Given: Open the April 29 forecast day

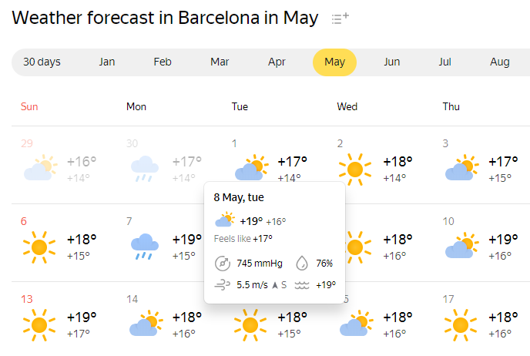Looking at the screenshot, I should point(59,166).
